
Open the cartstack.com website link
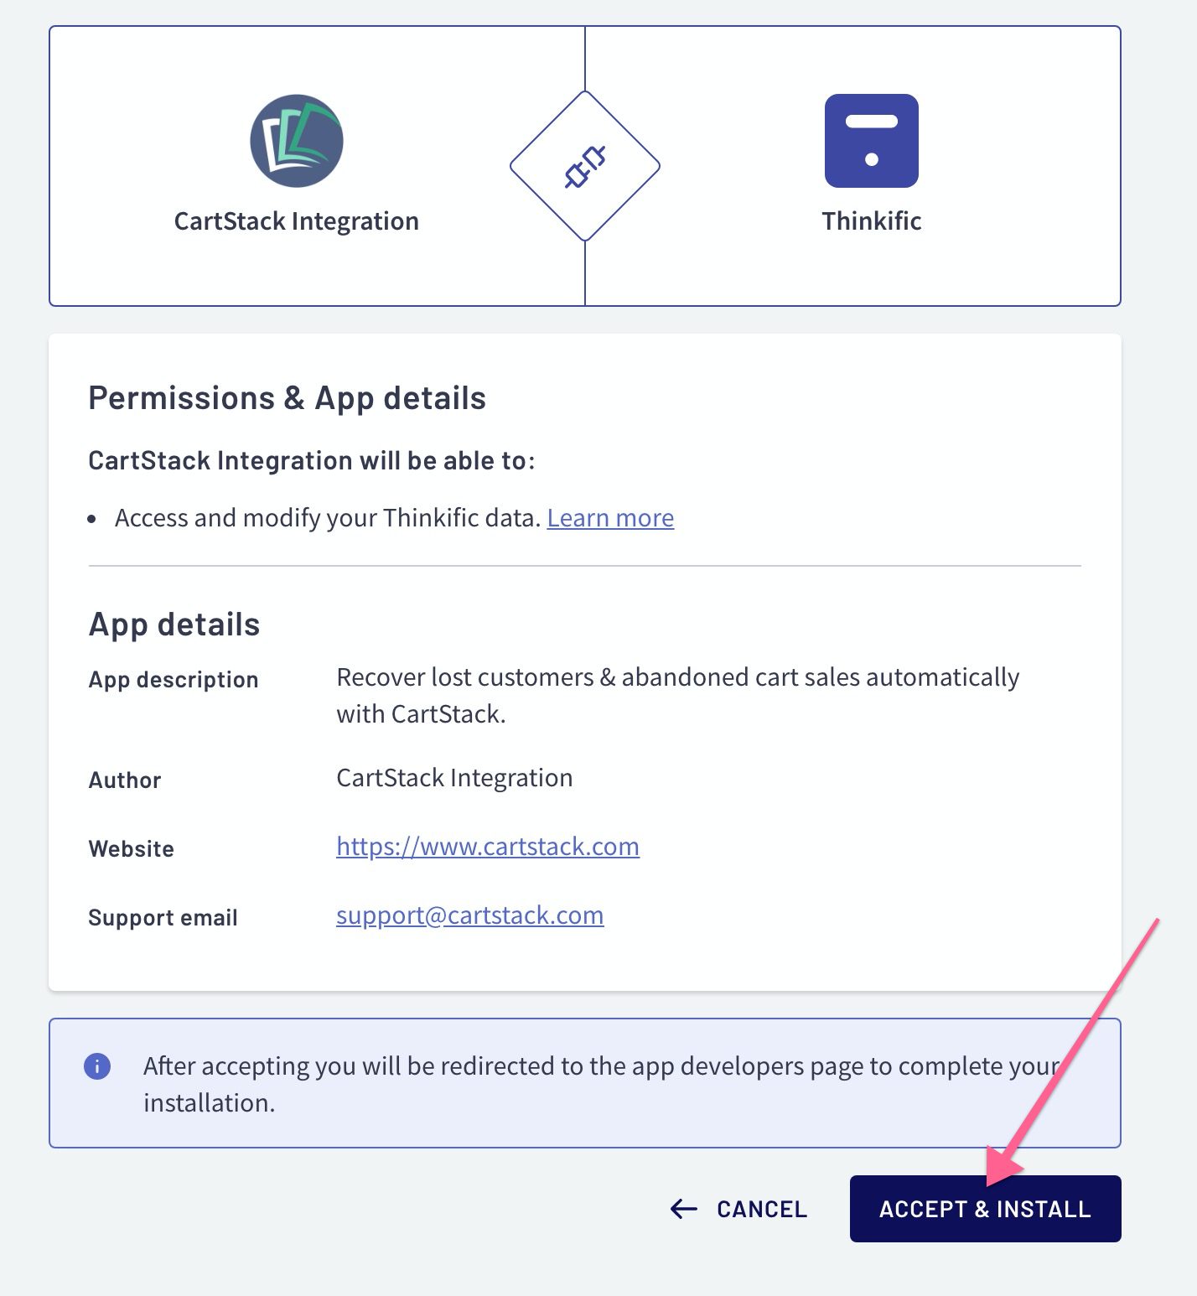coord(488,847)
